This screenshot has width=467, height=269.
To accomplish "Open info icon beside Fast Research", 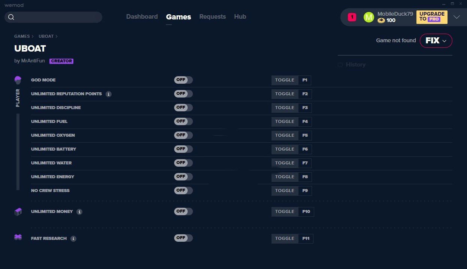I will pos(73,238).
